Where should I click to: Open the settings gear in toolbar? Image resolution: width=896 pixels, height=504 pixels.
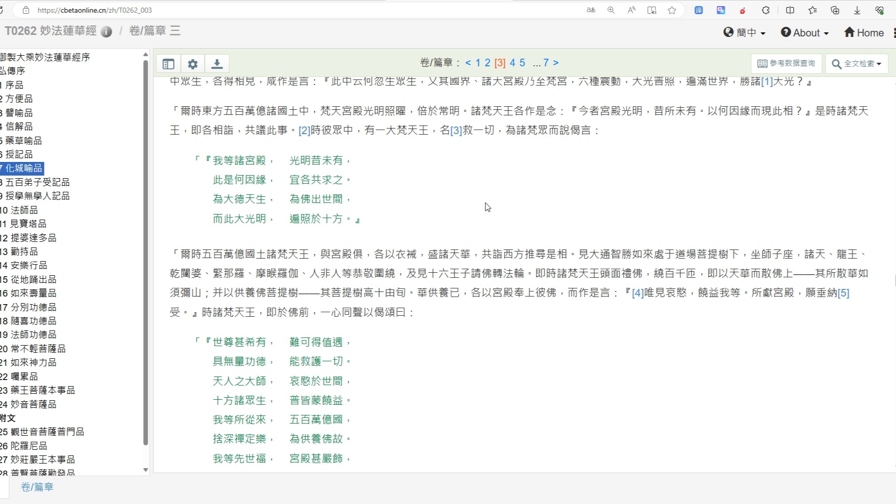193,64
